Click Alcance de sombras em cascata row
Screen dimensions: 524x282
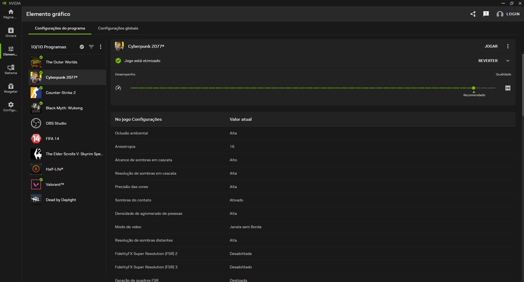[x=313, y=160]
